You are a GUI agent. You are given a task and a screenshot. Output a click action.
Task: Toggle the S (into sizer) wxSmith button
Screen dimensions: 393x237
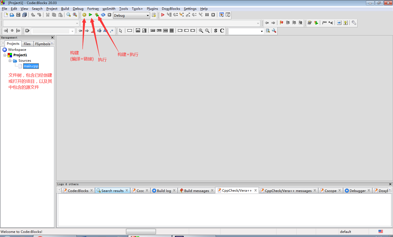[x=215, y=31]
